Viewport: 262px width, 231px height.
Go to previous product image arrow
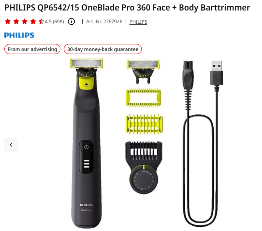click(11, 145)
